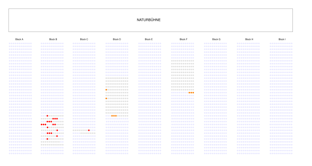Select the single red seat in Block C

89,130
